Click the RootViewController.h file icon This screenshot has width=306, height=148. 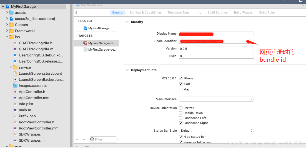(15, 122)
